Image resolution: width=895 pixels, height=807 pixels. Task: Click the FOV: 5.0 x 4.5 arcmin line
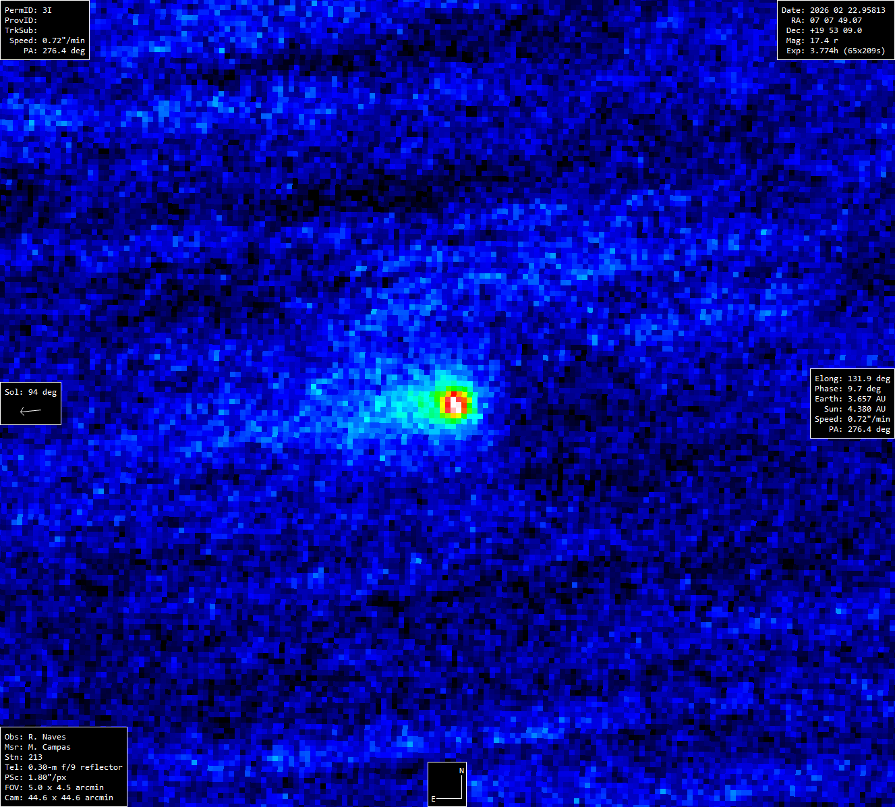pos(54,787)
